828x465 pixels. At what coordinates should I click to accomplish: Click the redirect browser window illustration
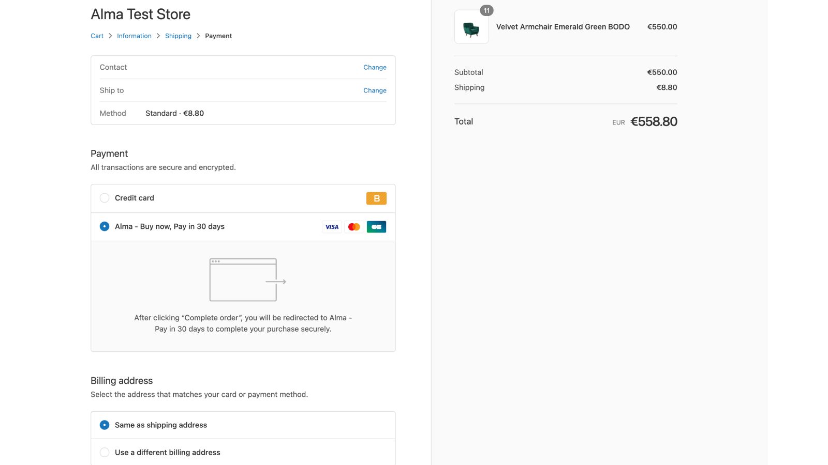coord(247,280)
